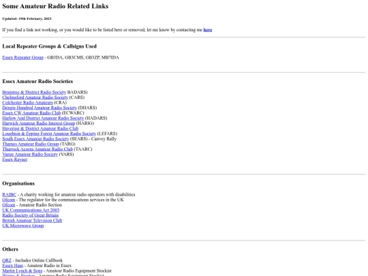Screen dimensions: 368x276
Task: Open Vange Amateur Radio Society link
Action: 30,154
